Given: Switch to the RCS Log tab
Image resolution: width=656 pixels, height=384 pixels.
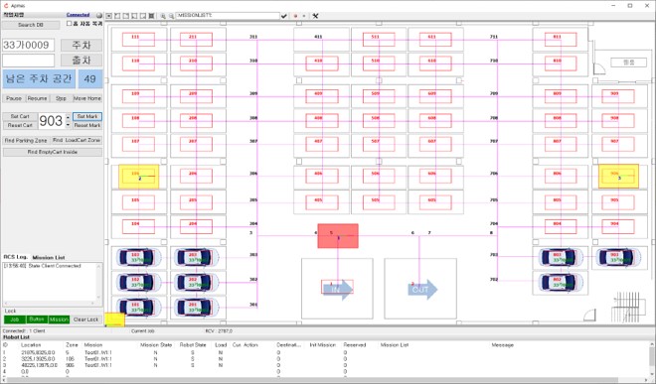Looking at the screenshot, I should [16, 257].
